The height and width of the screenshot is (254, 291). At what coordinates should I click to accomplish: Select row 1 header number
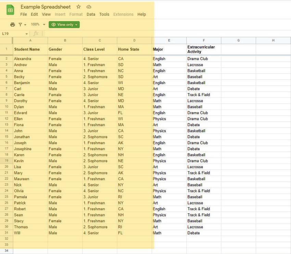coord(7,49)
